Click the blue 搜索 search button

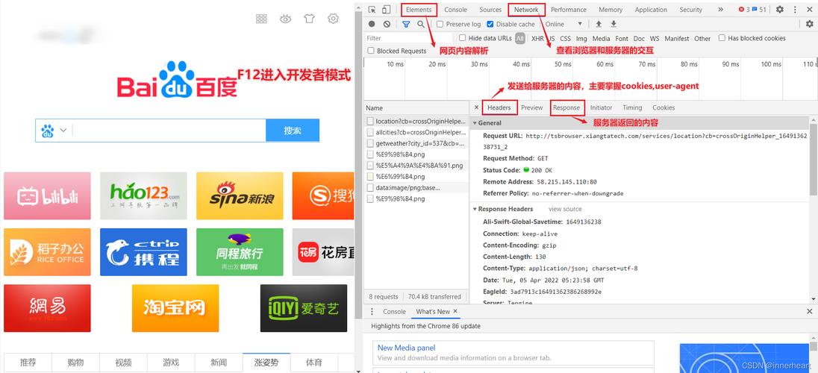(x=293, y=131)
